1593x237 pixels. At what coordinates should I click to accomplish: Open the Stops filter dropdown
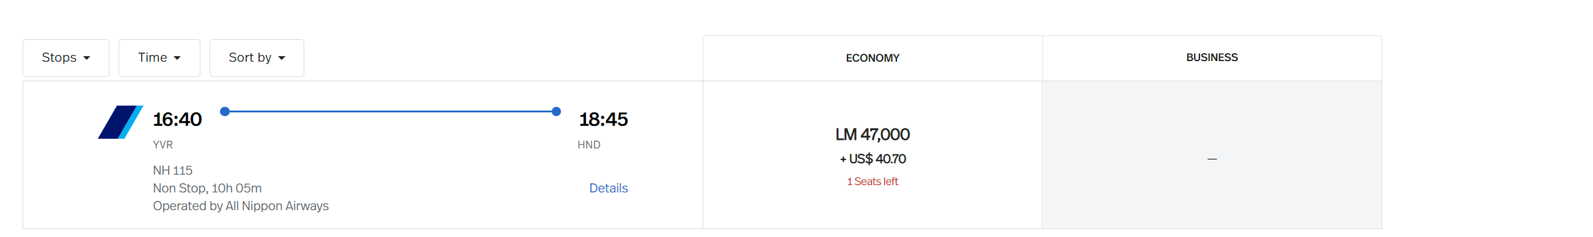[x=65, y=57]
